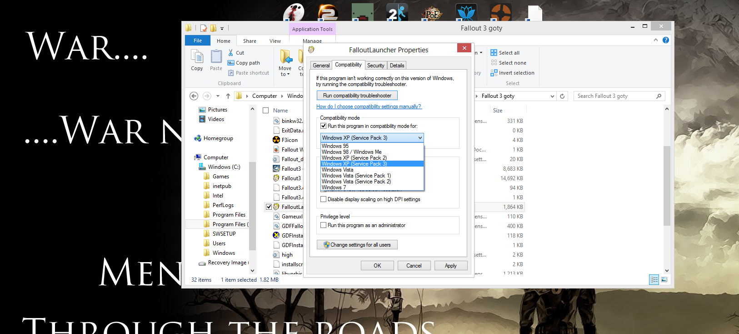Screen dimensions: 739x334
Task: Click the Invert selection icon
Action: click(494, 73)
